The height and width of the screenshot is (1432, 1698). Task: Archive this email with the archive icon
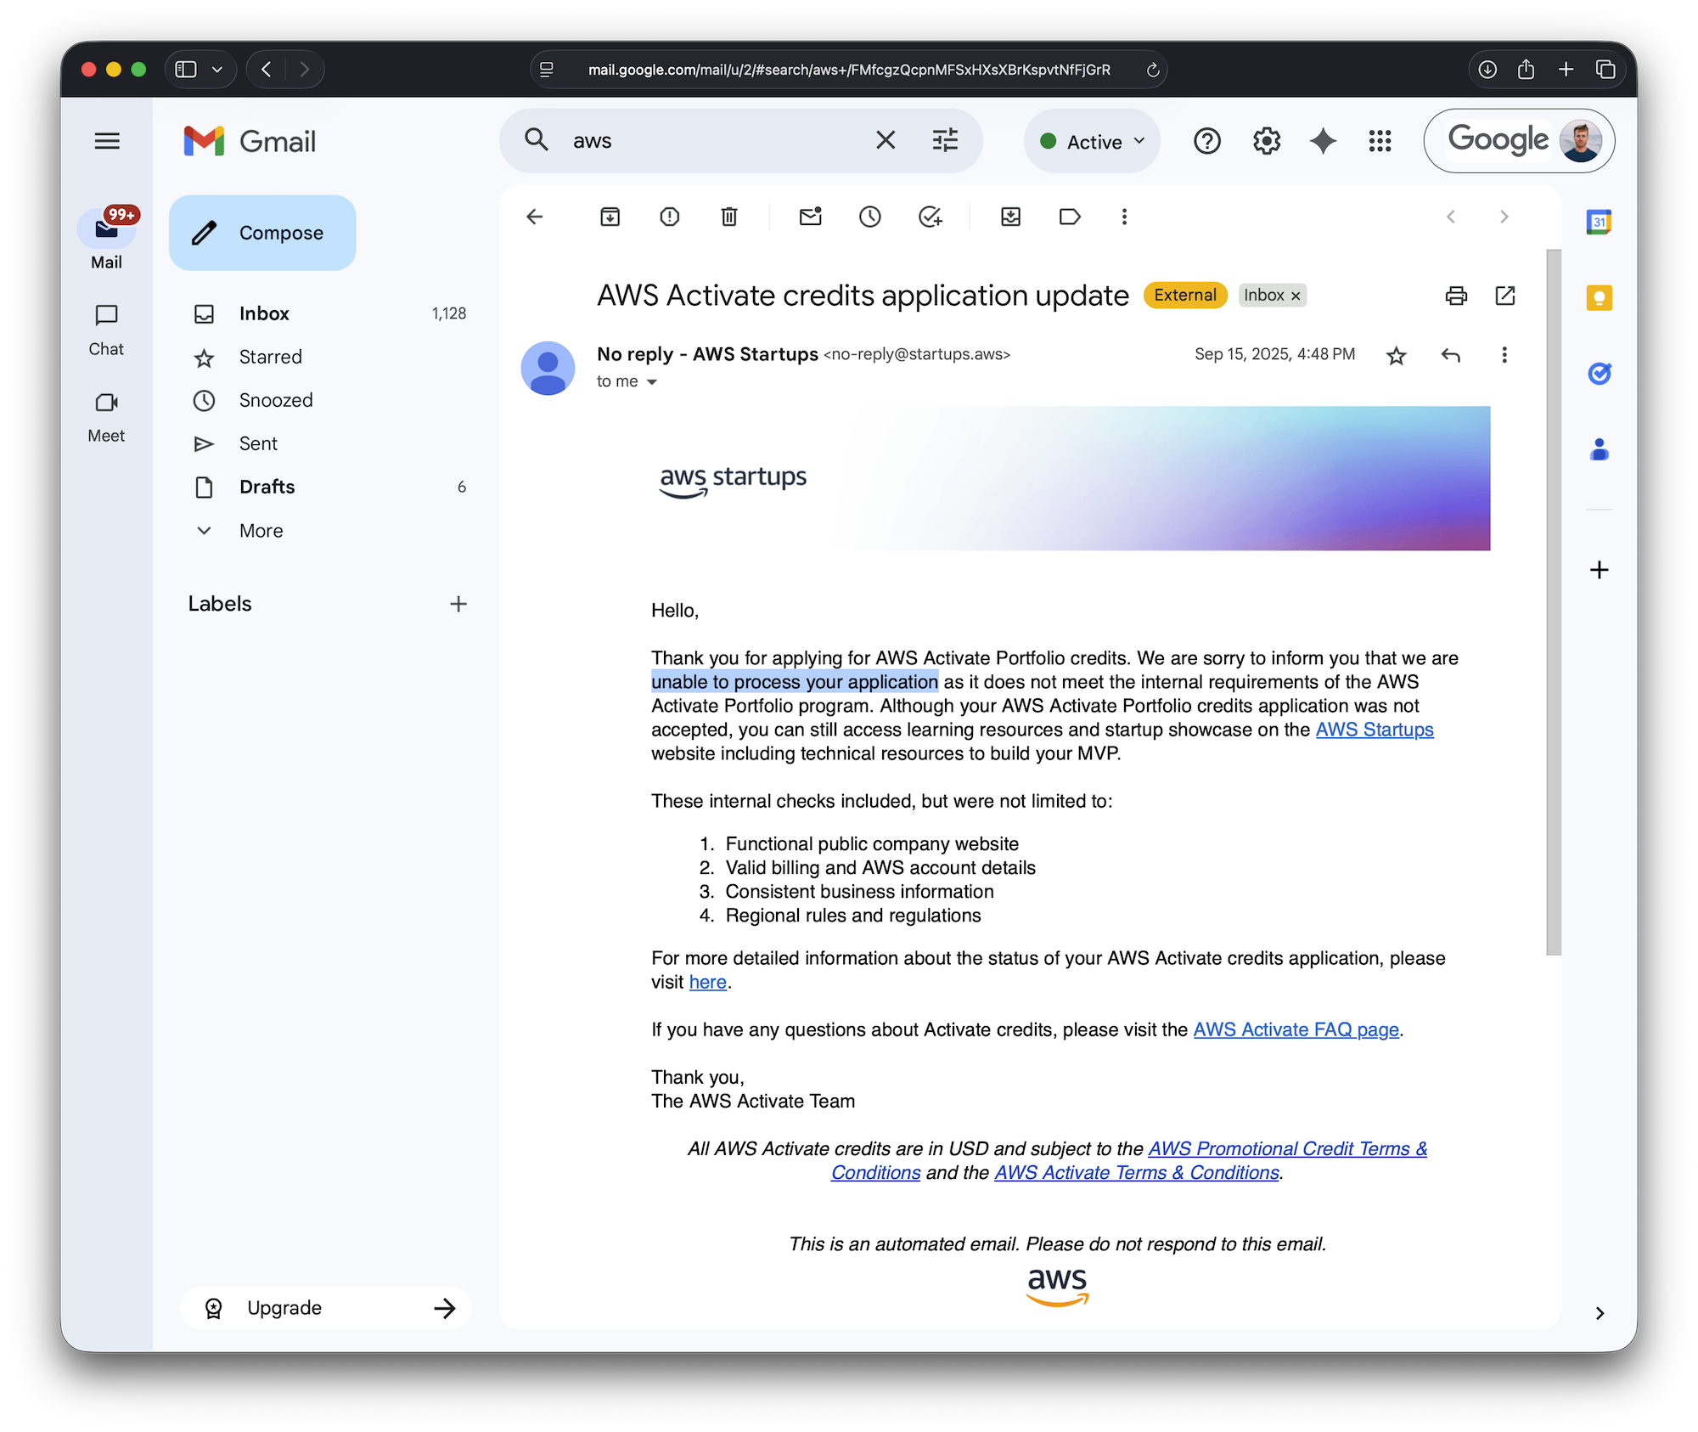(x=610, y=217)
